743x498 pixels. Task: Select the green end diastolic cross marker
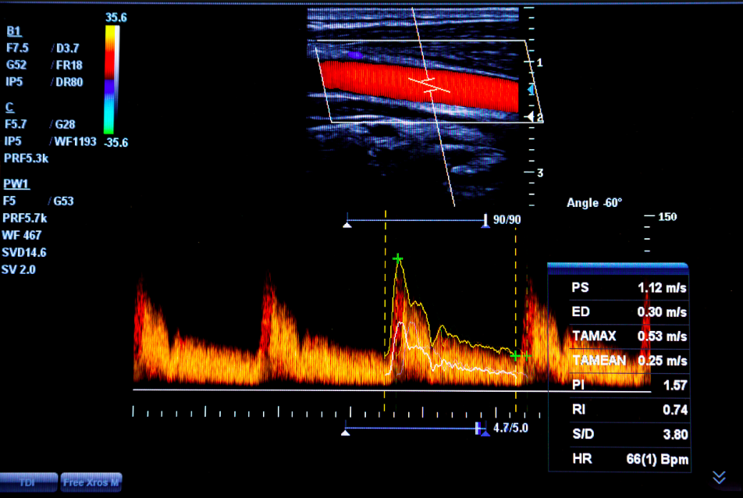pos(516,355)
